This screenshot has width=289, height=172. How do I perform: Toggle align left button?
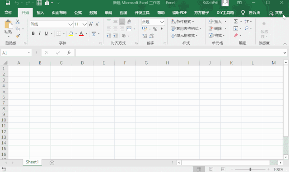(x=109, y=29)
